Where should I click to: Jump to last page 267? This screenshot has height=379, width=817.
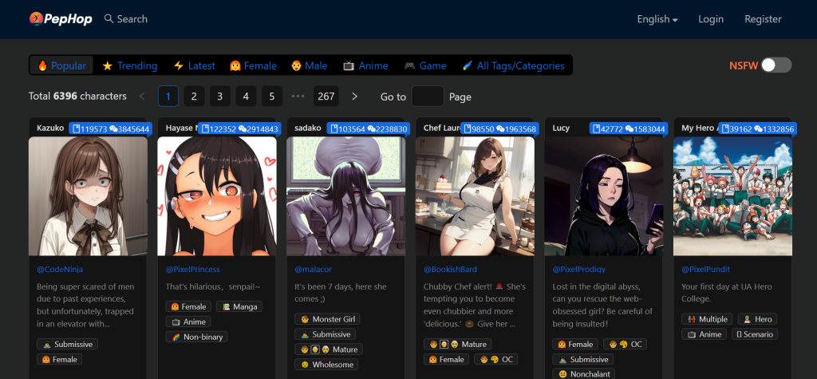(x=326, y=97)
